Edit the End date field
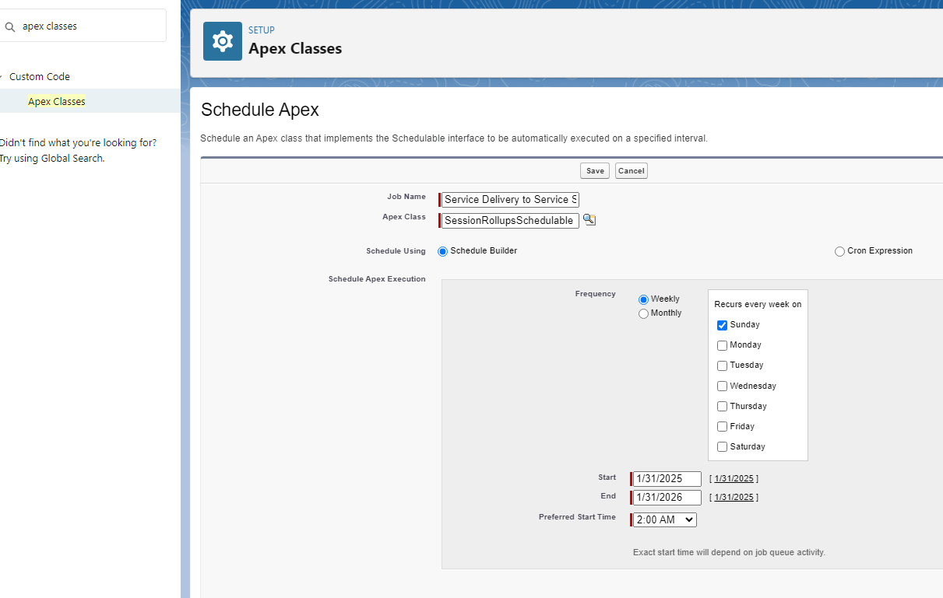The width and height of the screenshot is (943, 598). 667,498
